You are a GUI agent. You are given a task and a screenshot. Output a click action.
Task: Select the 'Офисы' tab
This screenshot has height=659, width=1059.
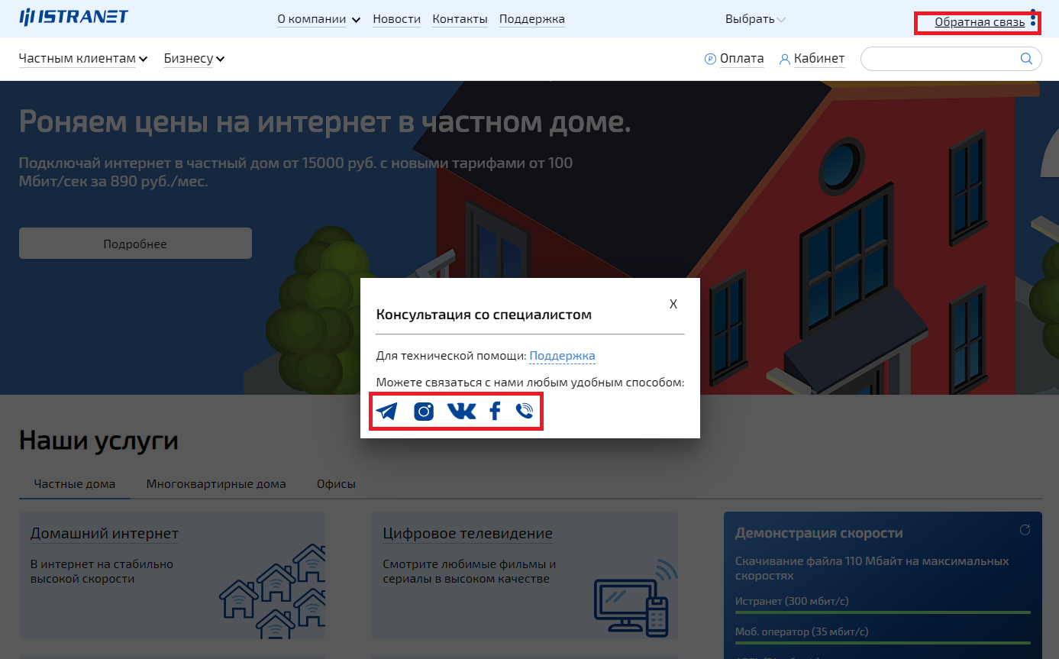[336, 484]
